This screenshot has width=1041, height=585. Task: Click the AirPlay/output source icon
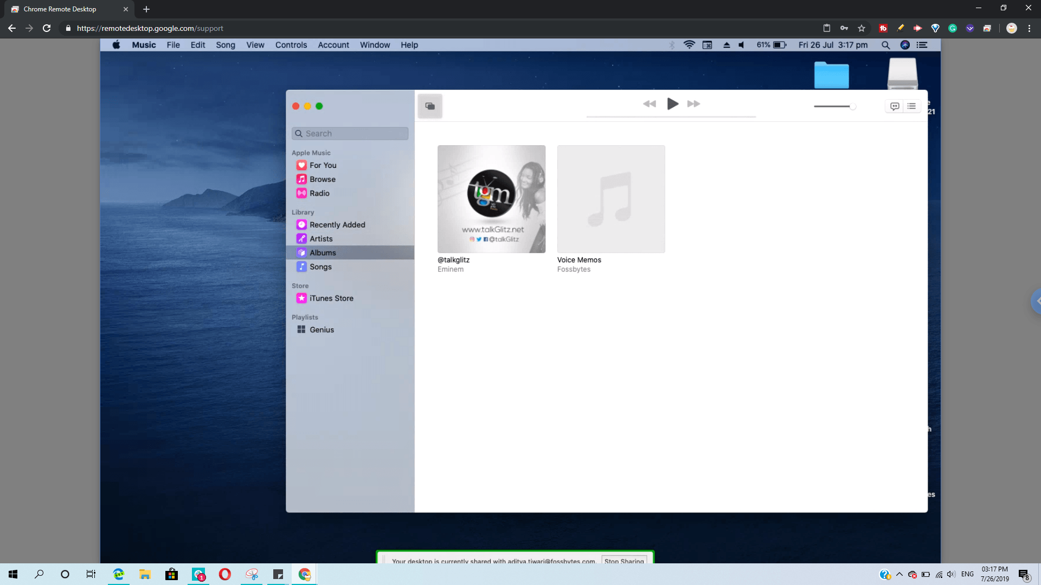[430, 106]
